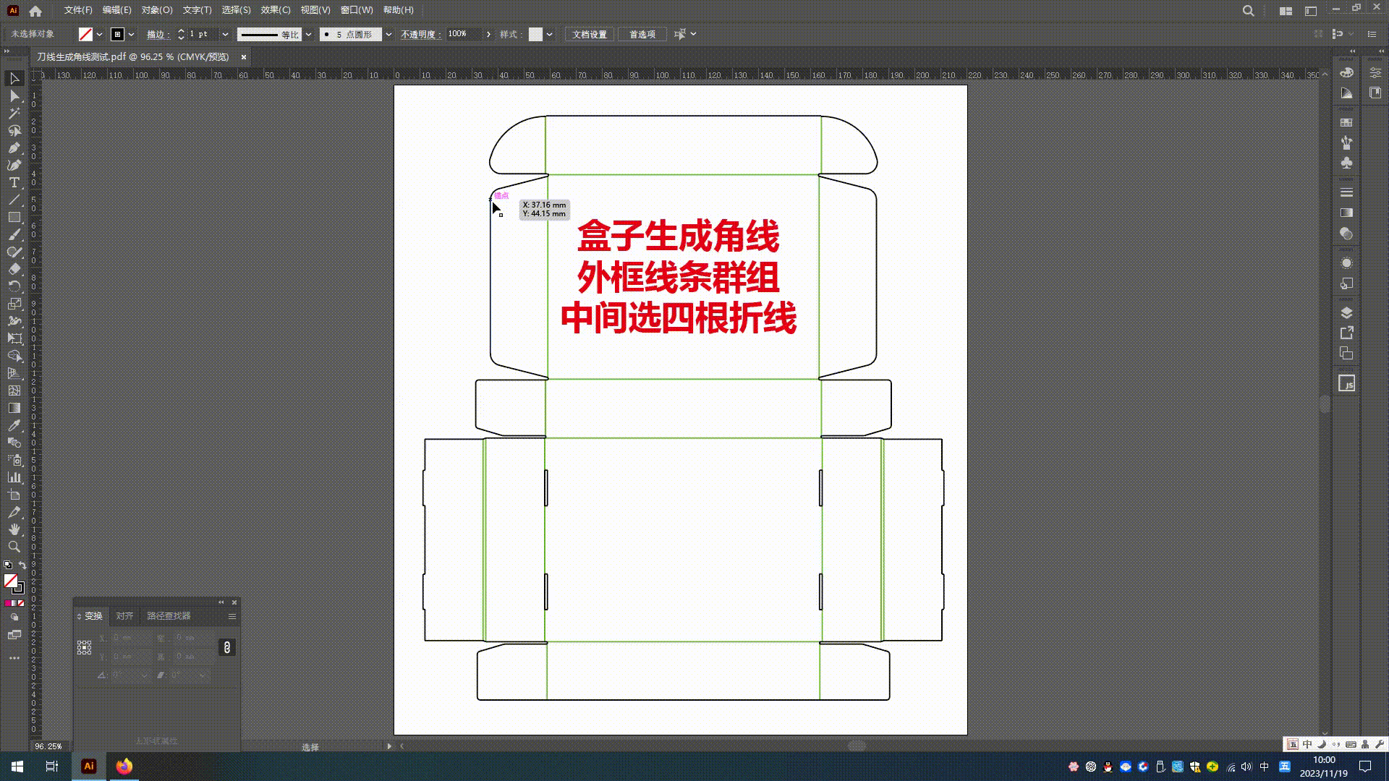Set fill to None in toolbar
This screenshot has width=1389, height=781.
coord(21,603)
